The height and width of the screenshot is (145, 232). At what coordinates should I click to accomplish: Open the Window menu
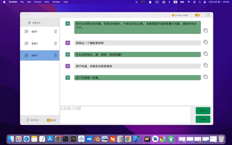pyautogui.click(x=56, y=2)
